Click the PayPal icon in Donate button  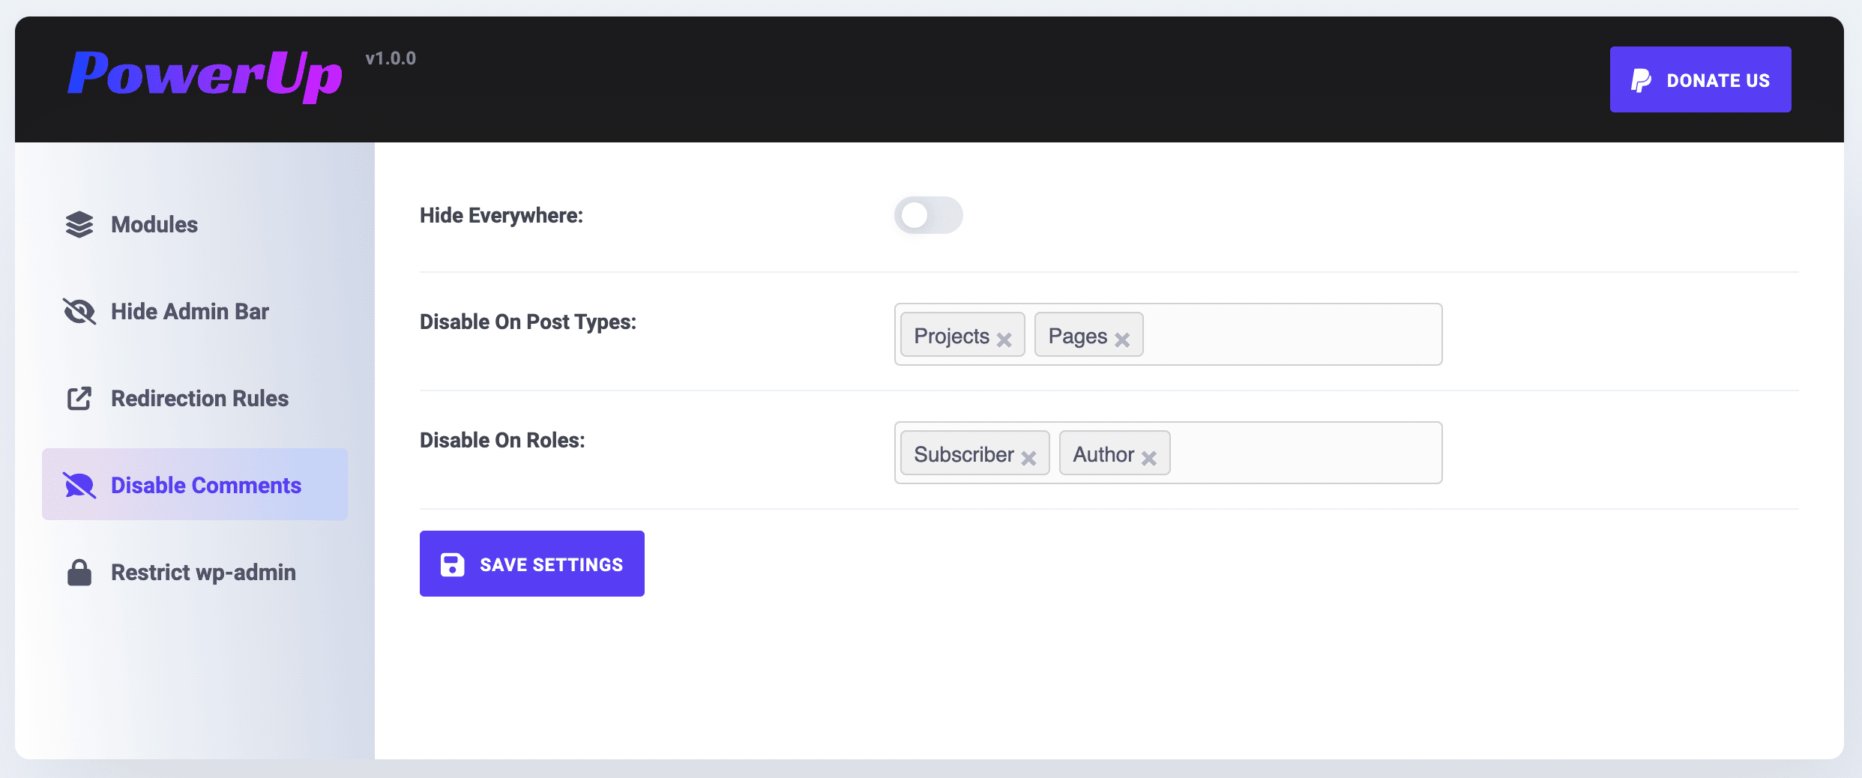1641,80
